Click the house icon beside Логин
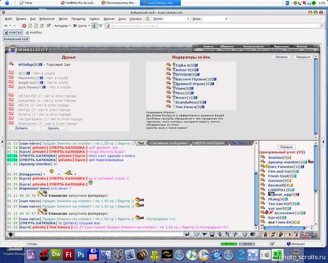The width and height of the screenshot is (328, 263). (148, 19)
